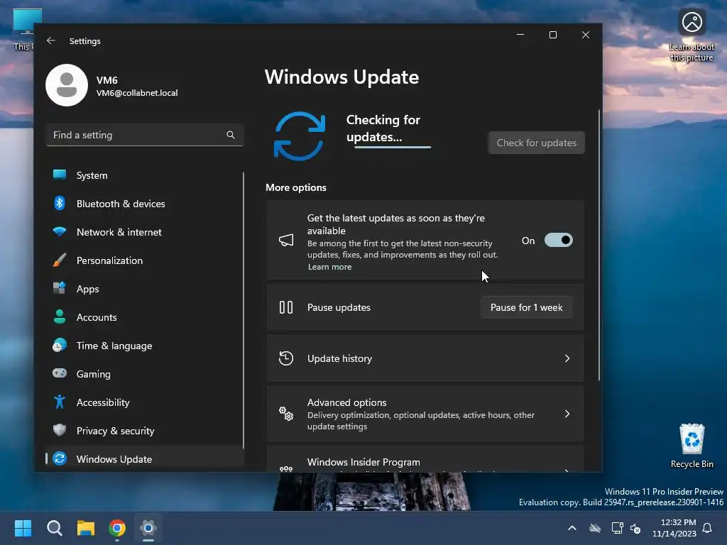Launch Google Chrome from taskbar
The width and height of the screenshot is (727, 545).
pyautogui.click(x=117, y=528)
